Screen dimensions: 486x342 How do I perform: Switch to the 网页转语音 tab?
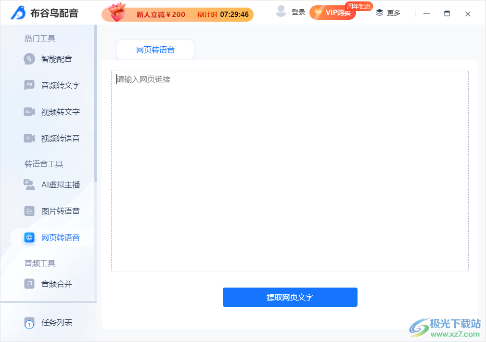pyautogui.click(x=155, y=50)
